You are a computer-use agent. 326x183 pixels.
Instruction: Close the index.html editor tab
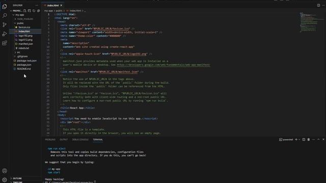(x=61, y=6)
